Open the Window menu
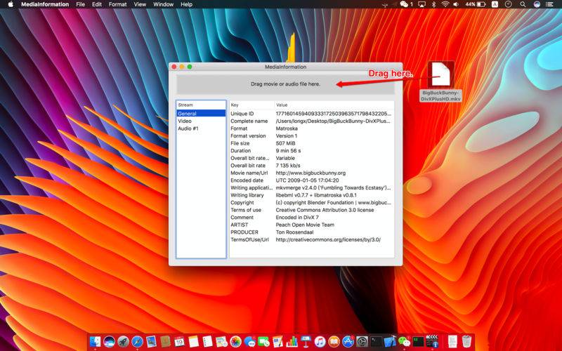The height and width of the screenshot is (351, 562). [163, 4]
